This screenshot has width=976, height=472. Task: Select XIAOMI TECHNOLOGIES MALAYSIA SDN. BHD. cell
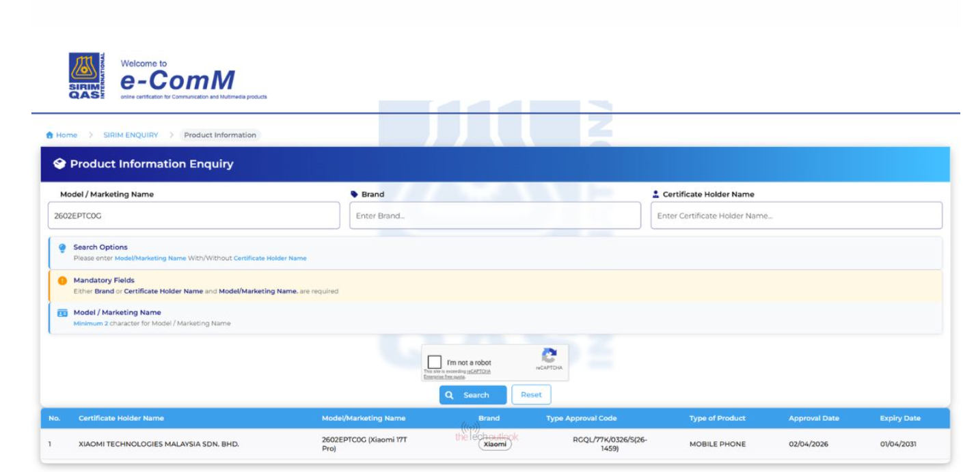(159, 444)
